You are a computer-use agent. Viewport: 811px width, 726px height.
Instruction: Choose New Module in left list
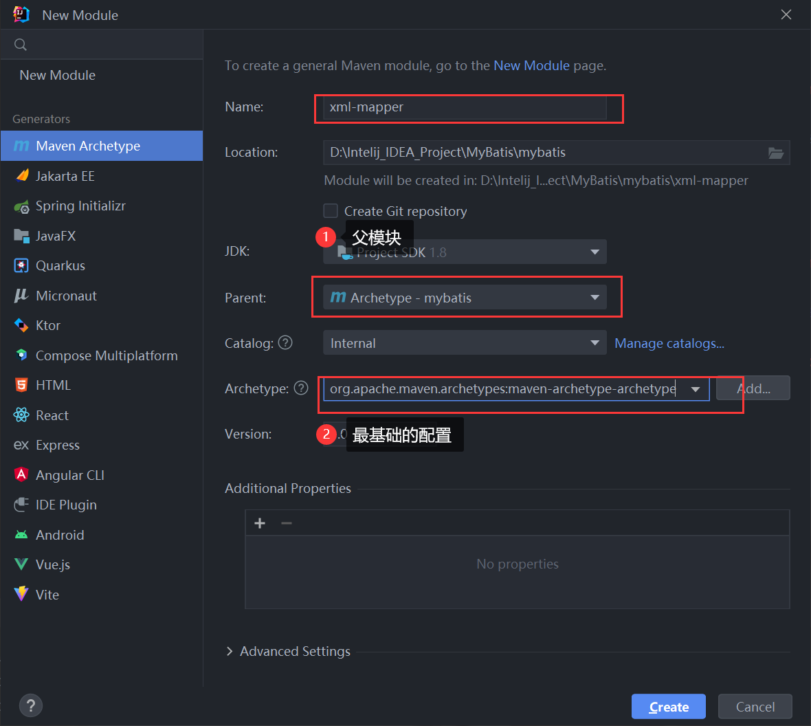point(58,75)
